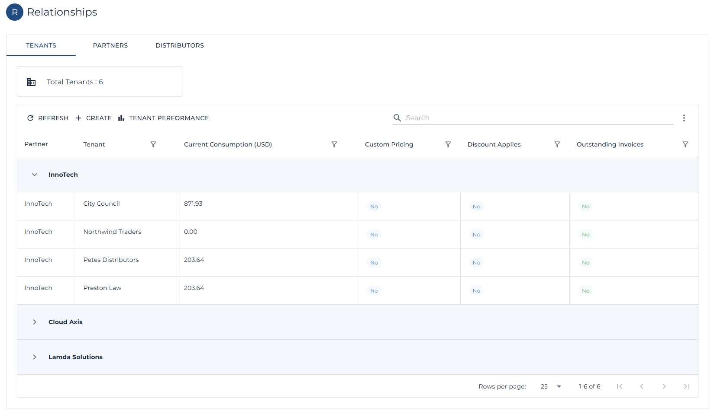Jump to the last page icon
Image resolution: width=711 pixels, height=411 pixels.
(686, 386)
